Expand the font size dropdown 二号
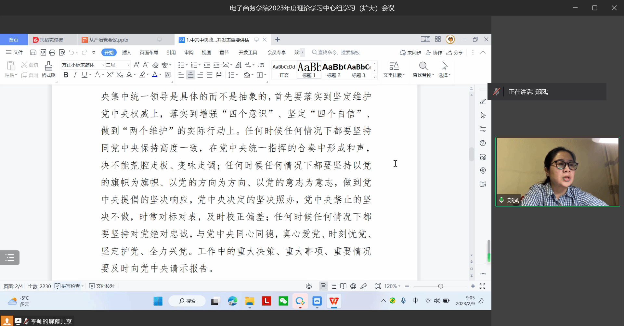Screen dimensions: 624x326 (x=128, y=65)
